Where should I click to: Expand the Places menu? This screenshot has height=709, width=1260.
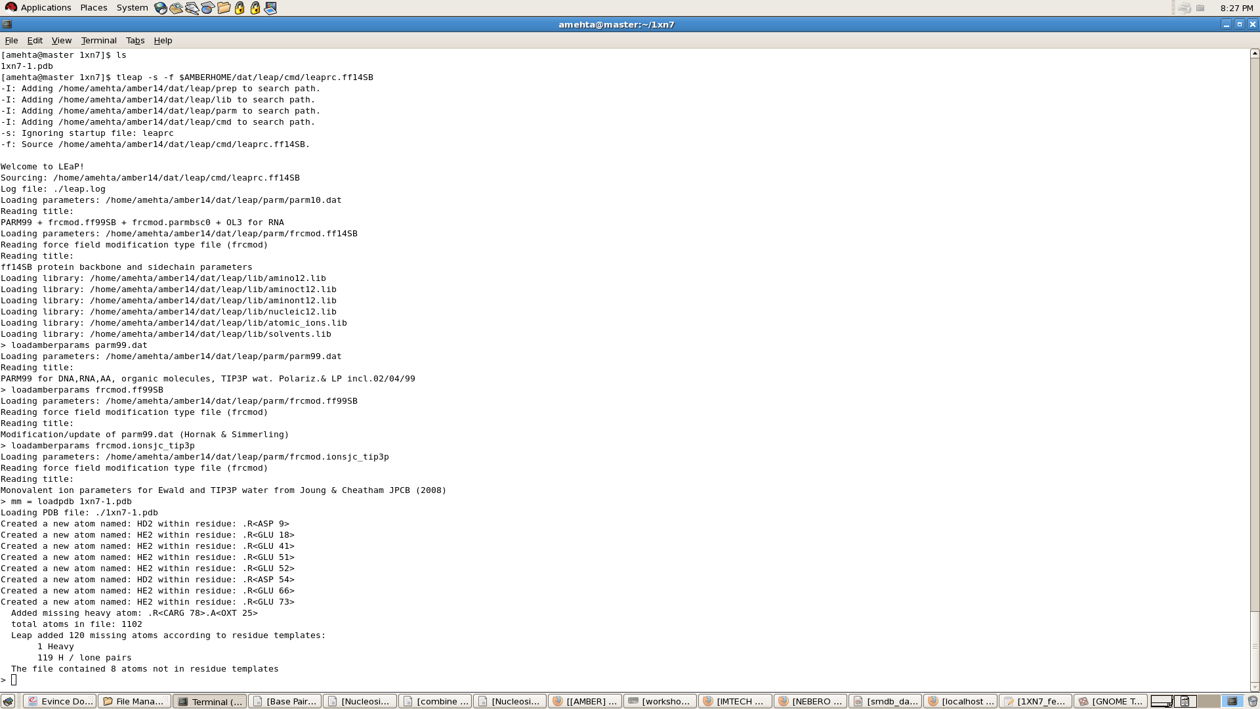tap(93, 8)
